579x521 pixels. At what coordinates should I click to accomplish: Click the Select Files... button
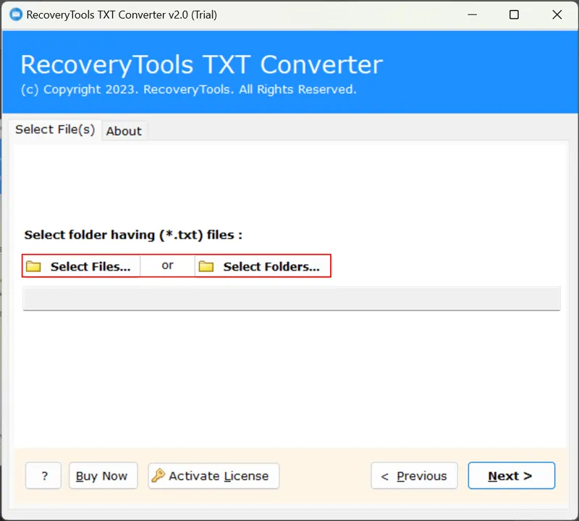click(x=81, y=266)
